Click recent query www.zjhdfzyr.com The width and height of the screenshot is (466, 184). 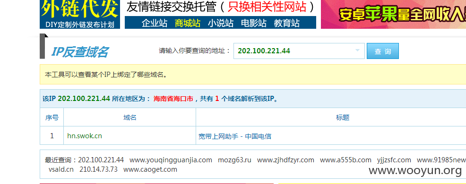click(285, 160)
